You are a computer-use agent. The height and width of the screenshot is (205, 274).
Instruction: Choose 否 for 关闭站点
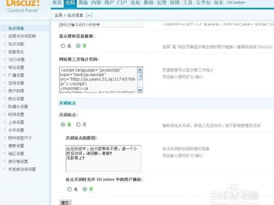coord(78,124)
